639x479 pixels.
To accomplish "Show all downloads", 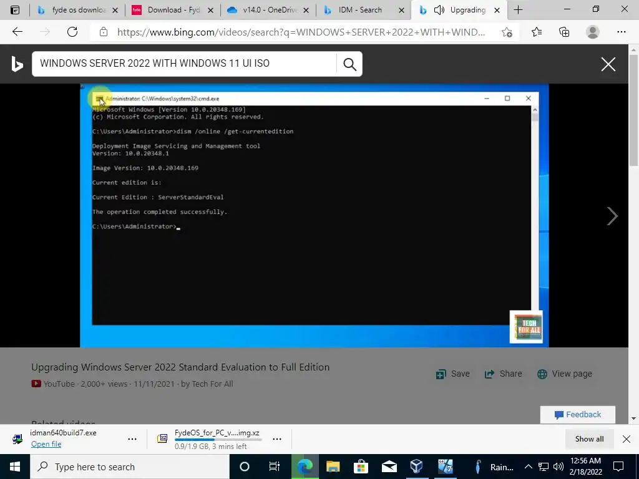I will (x=589, y=438).
